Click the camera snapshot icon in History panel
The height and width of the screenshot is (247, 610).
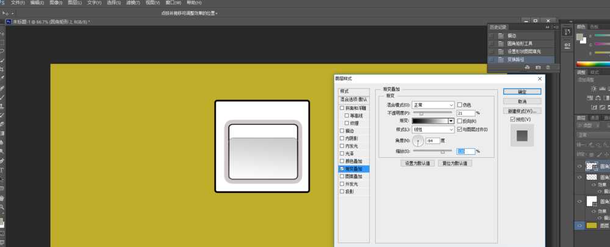537,67
